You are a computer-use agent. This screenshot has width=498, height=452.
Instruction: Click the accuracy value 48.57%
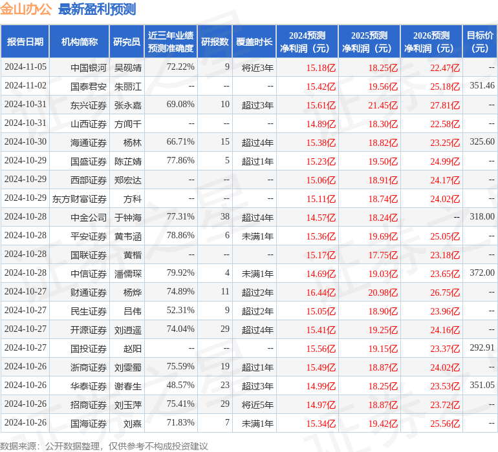180,385
